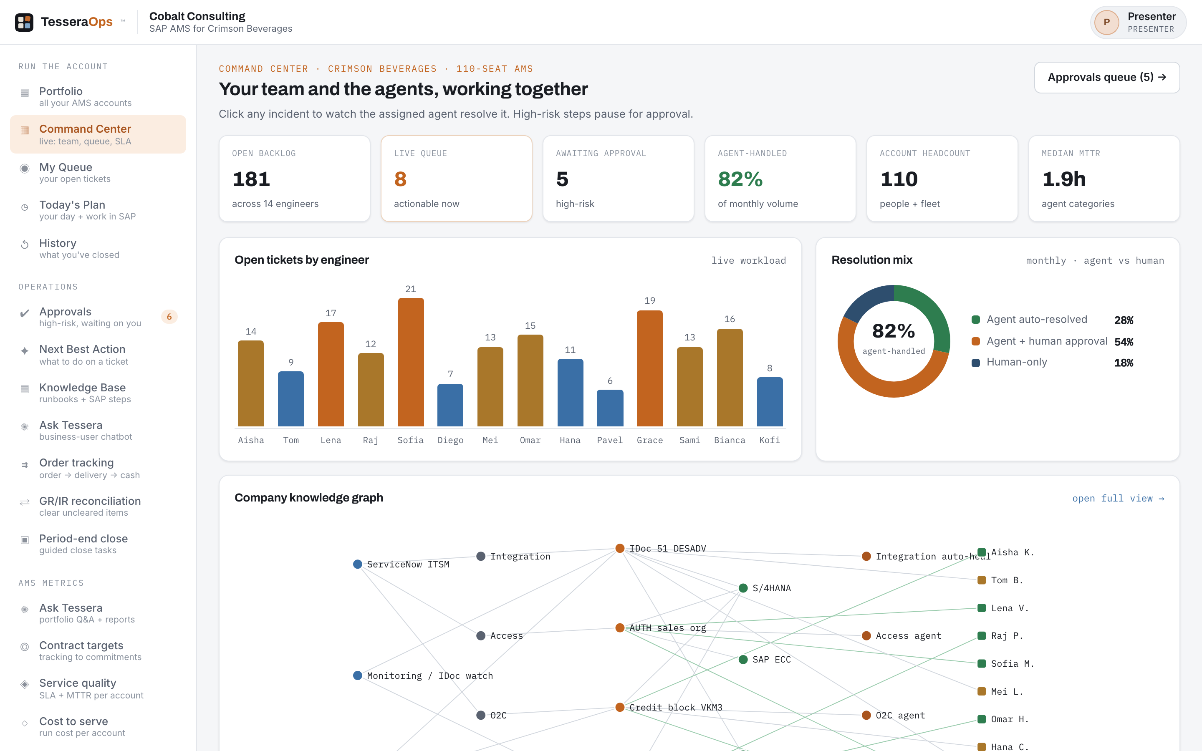This screenshot has width=1202, height=751.
Task: Click the open full view link
Action: tap(1118, 498)
